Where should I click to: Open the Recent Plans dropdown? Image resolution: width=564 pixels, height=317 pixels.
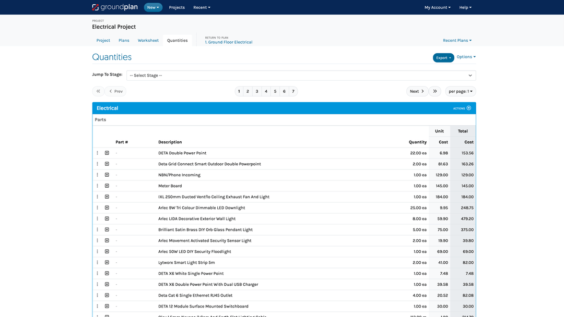[x=457, y=40]
